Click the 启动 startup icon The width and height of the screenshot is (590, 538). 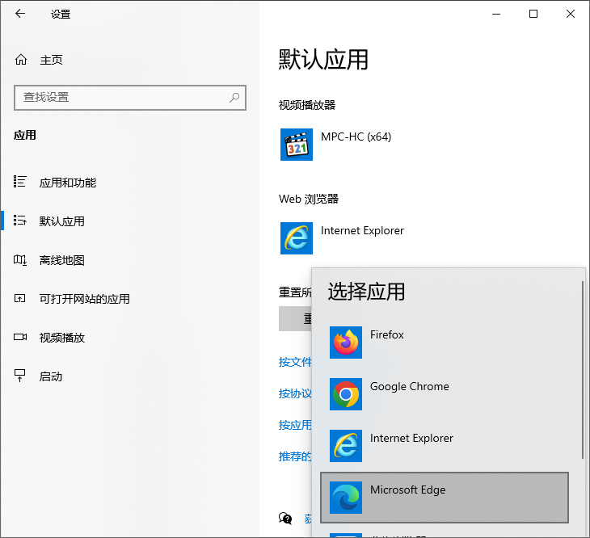click(19, 375)
